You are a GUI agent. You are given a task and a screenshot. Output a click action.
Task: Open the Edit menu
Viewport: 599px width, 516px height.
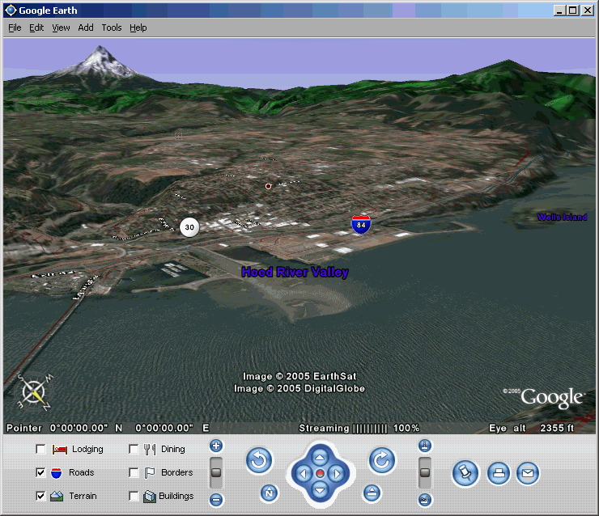36,27
